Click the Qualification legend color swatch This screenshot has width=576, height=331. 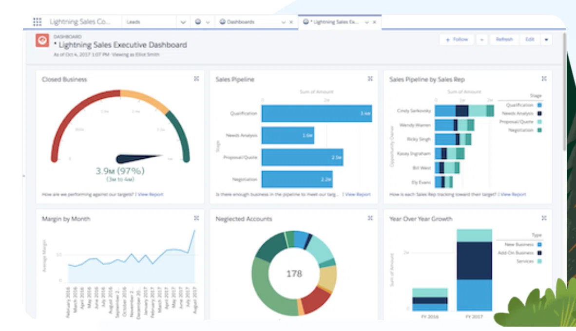pos(539,105)
